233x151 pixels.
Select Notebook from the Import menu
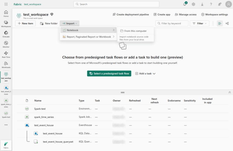73,30
